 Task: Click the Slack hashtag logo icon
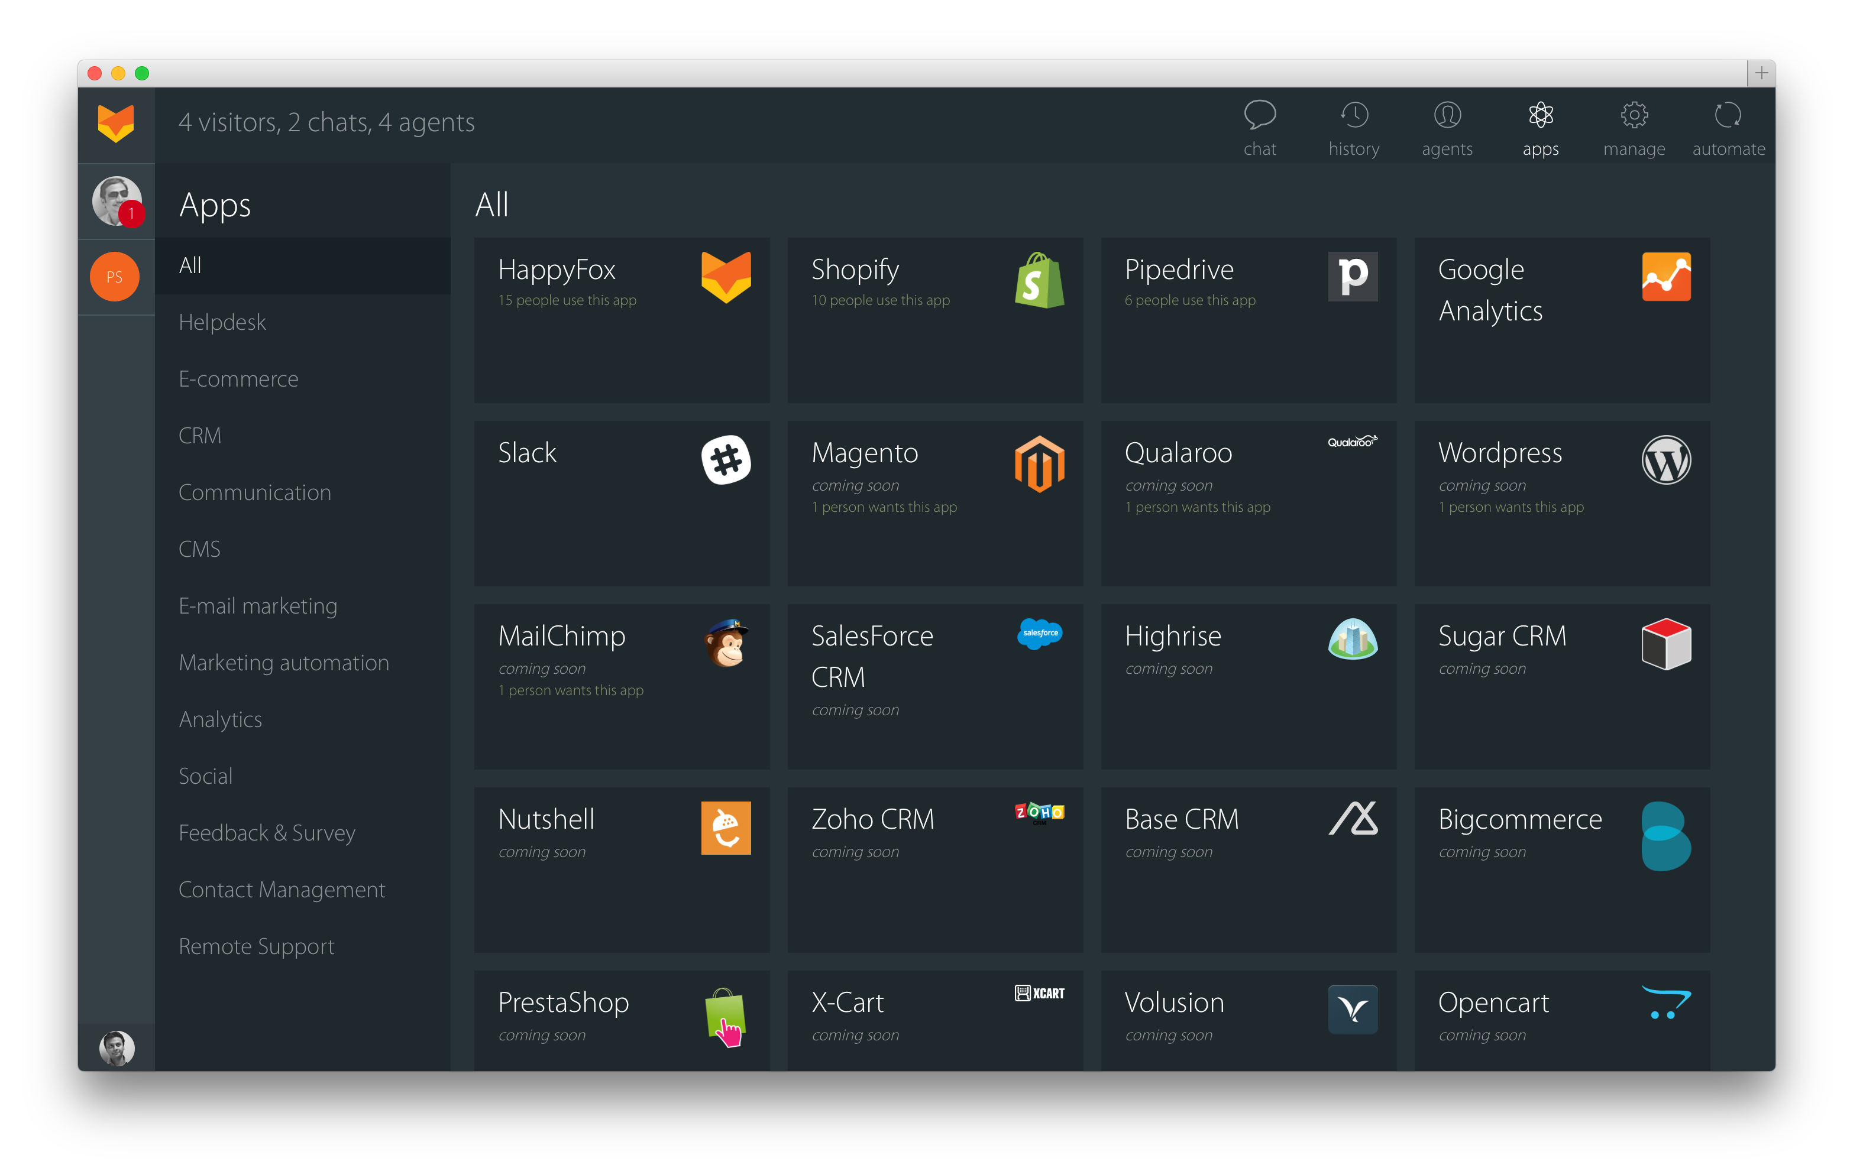coord(725,460)
